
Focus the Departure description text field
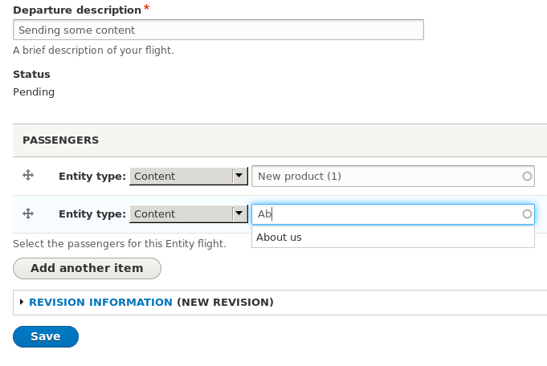218,30
